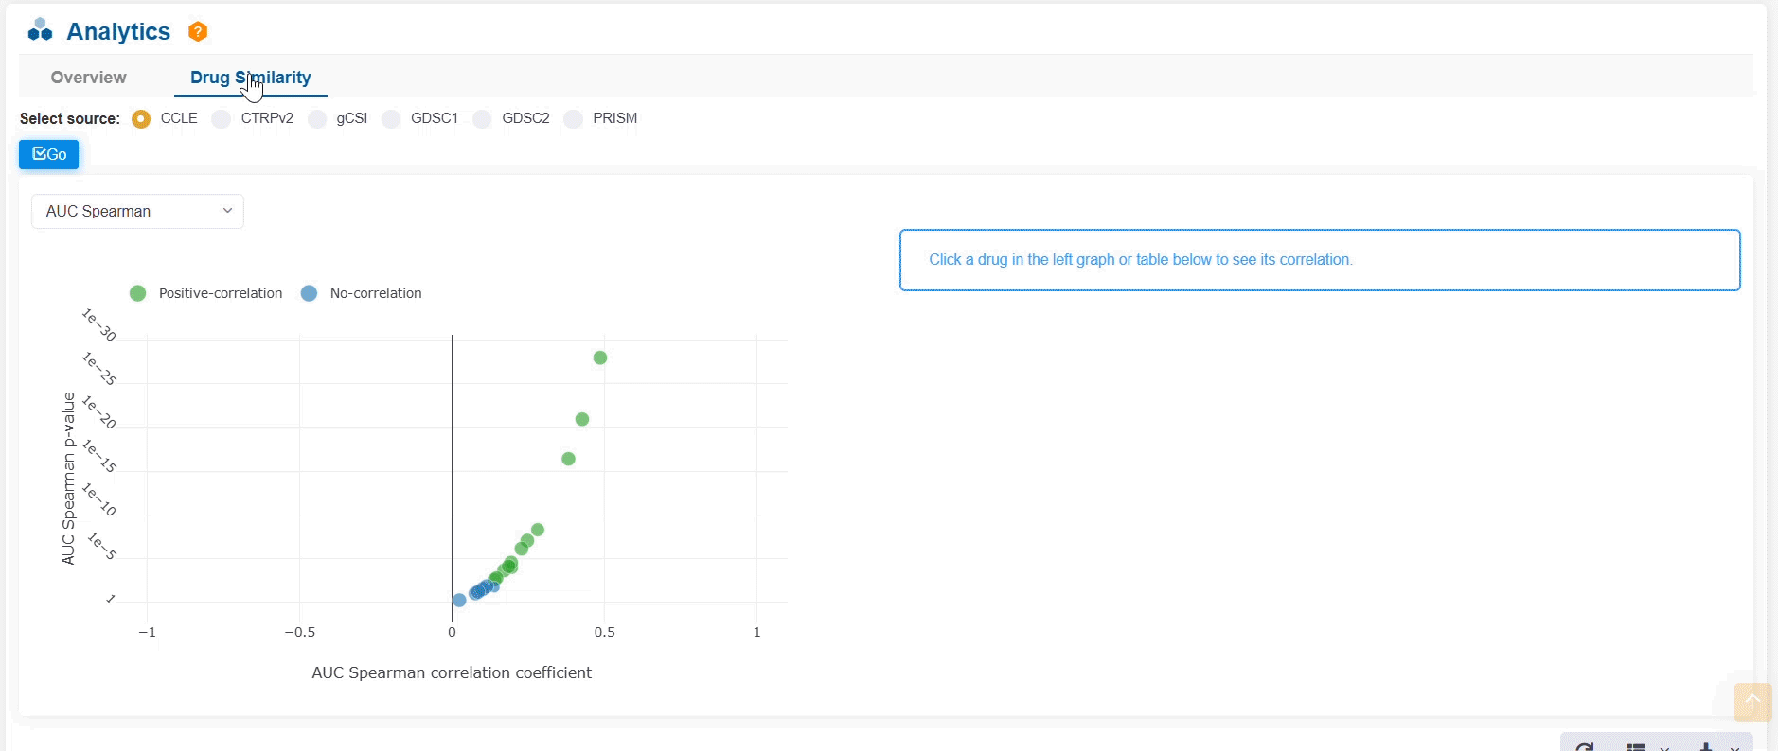The width and height of the screenshot is (1778, 751).
Task: Click the refresh icon in bottom toolbar
Action: tap(1584, 747)
